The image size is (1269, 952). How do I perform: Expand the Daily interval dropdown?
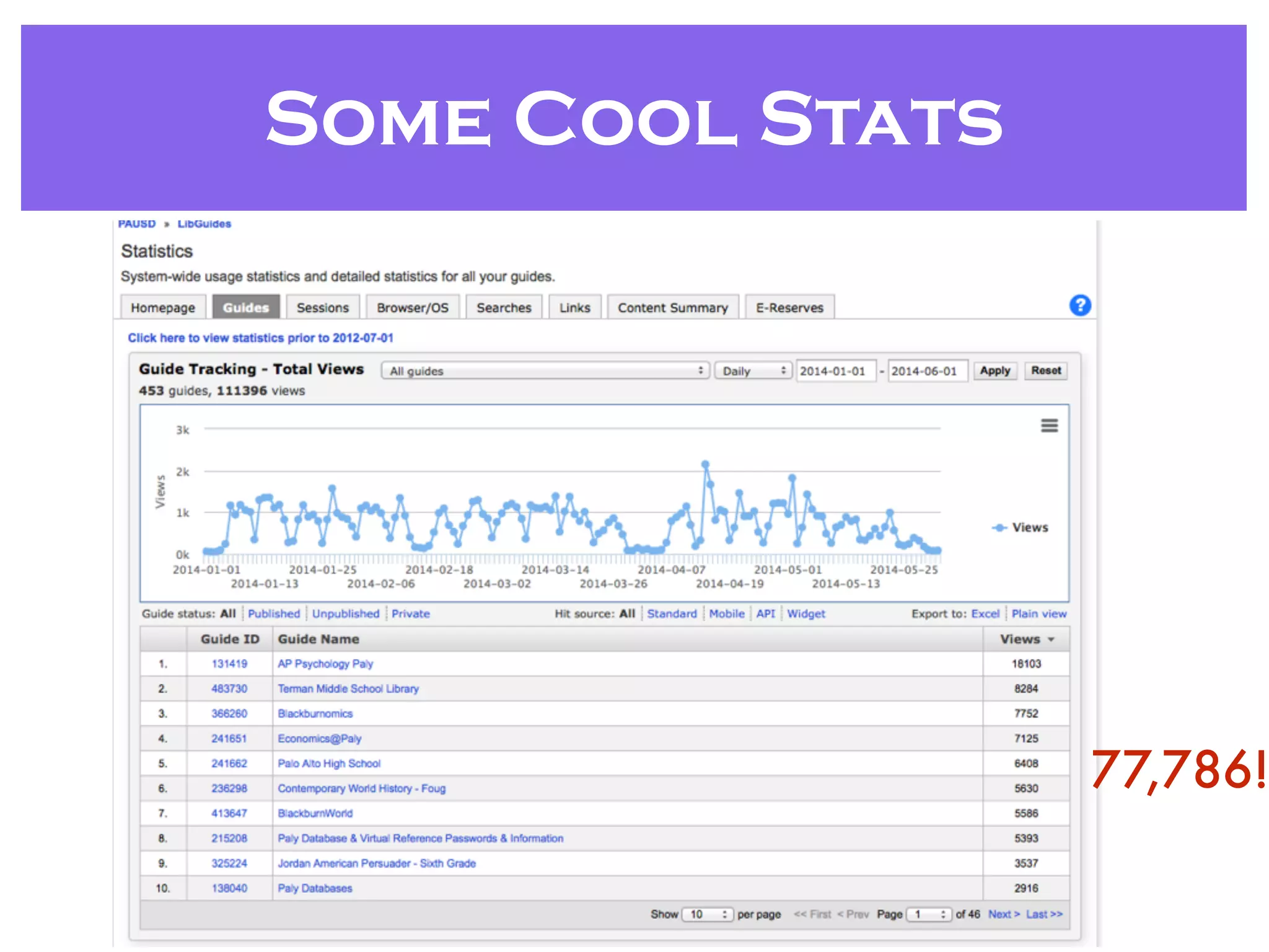[753, 371]
